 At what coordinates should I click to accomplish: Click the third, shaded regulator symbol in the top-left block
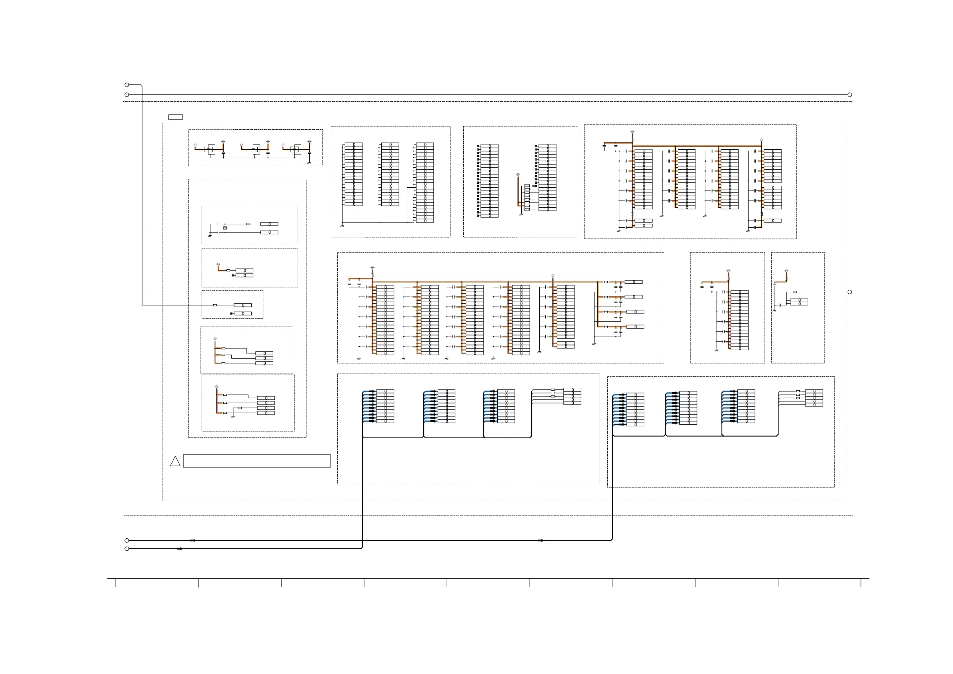296,150
